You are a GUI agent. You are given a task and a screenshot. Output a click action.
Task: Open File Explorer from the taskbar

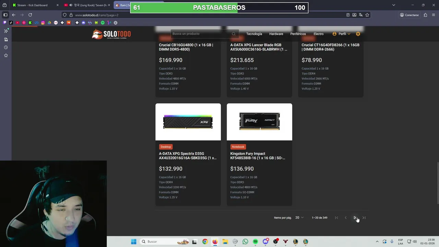225,242
